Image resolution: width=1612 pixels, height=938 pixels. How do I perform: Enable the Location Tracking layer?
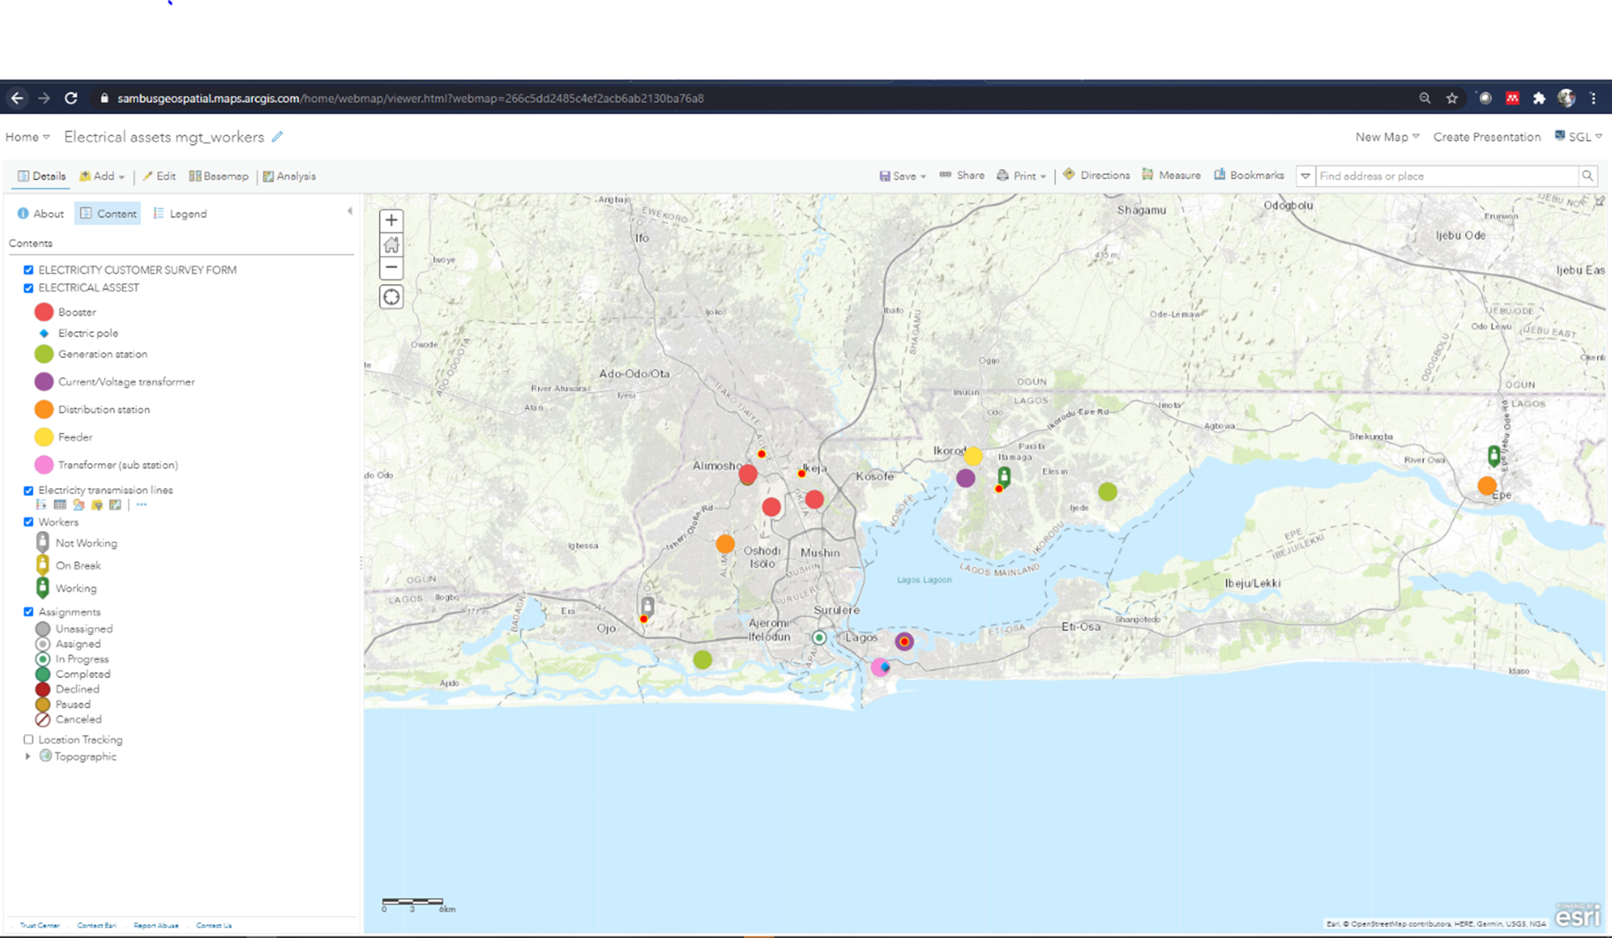click(29, 739)
